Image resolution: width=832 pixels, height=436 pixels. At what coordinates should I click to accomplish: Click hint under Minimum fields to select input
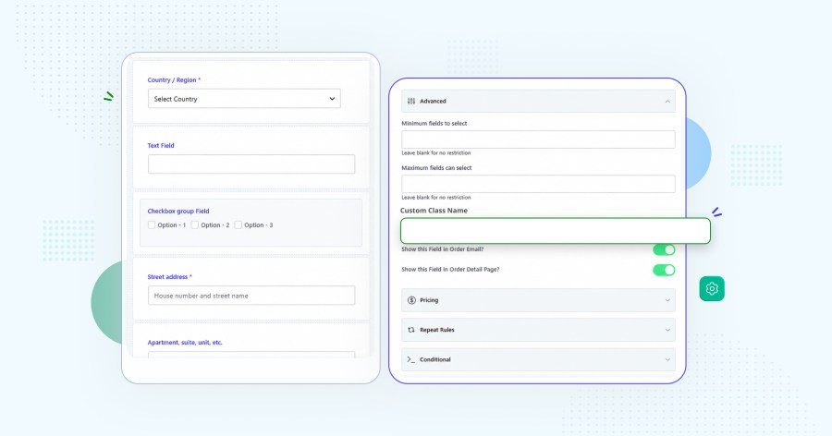pyautogui.click(x=436, y=152)
